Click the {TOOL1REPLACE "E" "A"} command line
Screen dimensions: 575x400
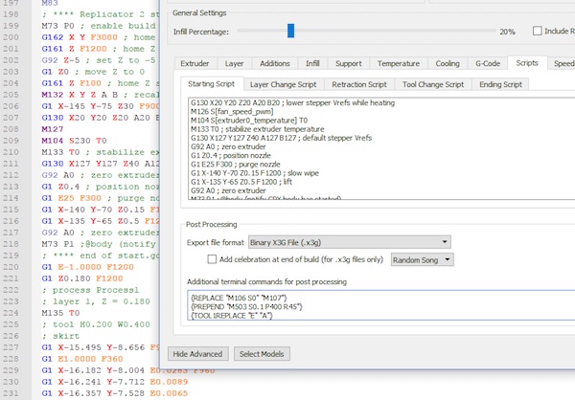click(232, 316)
